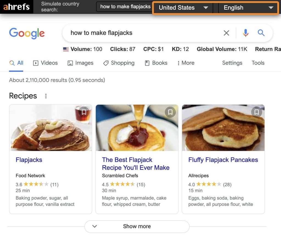281x238 pixels.
Task: Bookmark the Scrambled Chefs recipe card
Action: click(170, 112)
